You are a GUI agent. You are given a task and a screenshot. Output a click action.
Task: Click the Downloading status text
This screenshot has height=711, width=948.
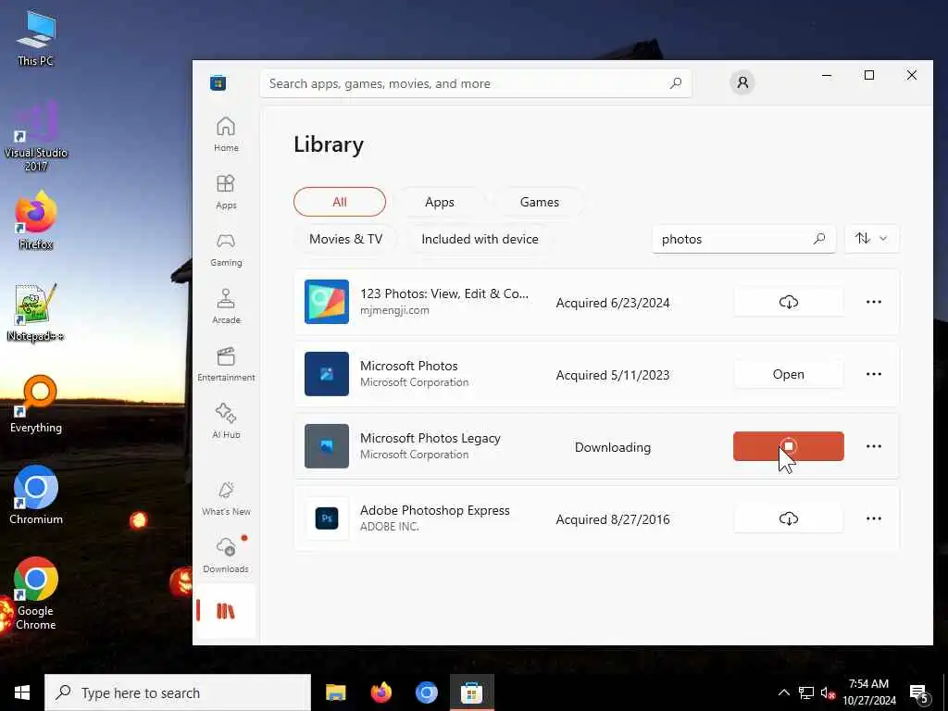pos(613,447)
